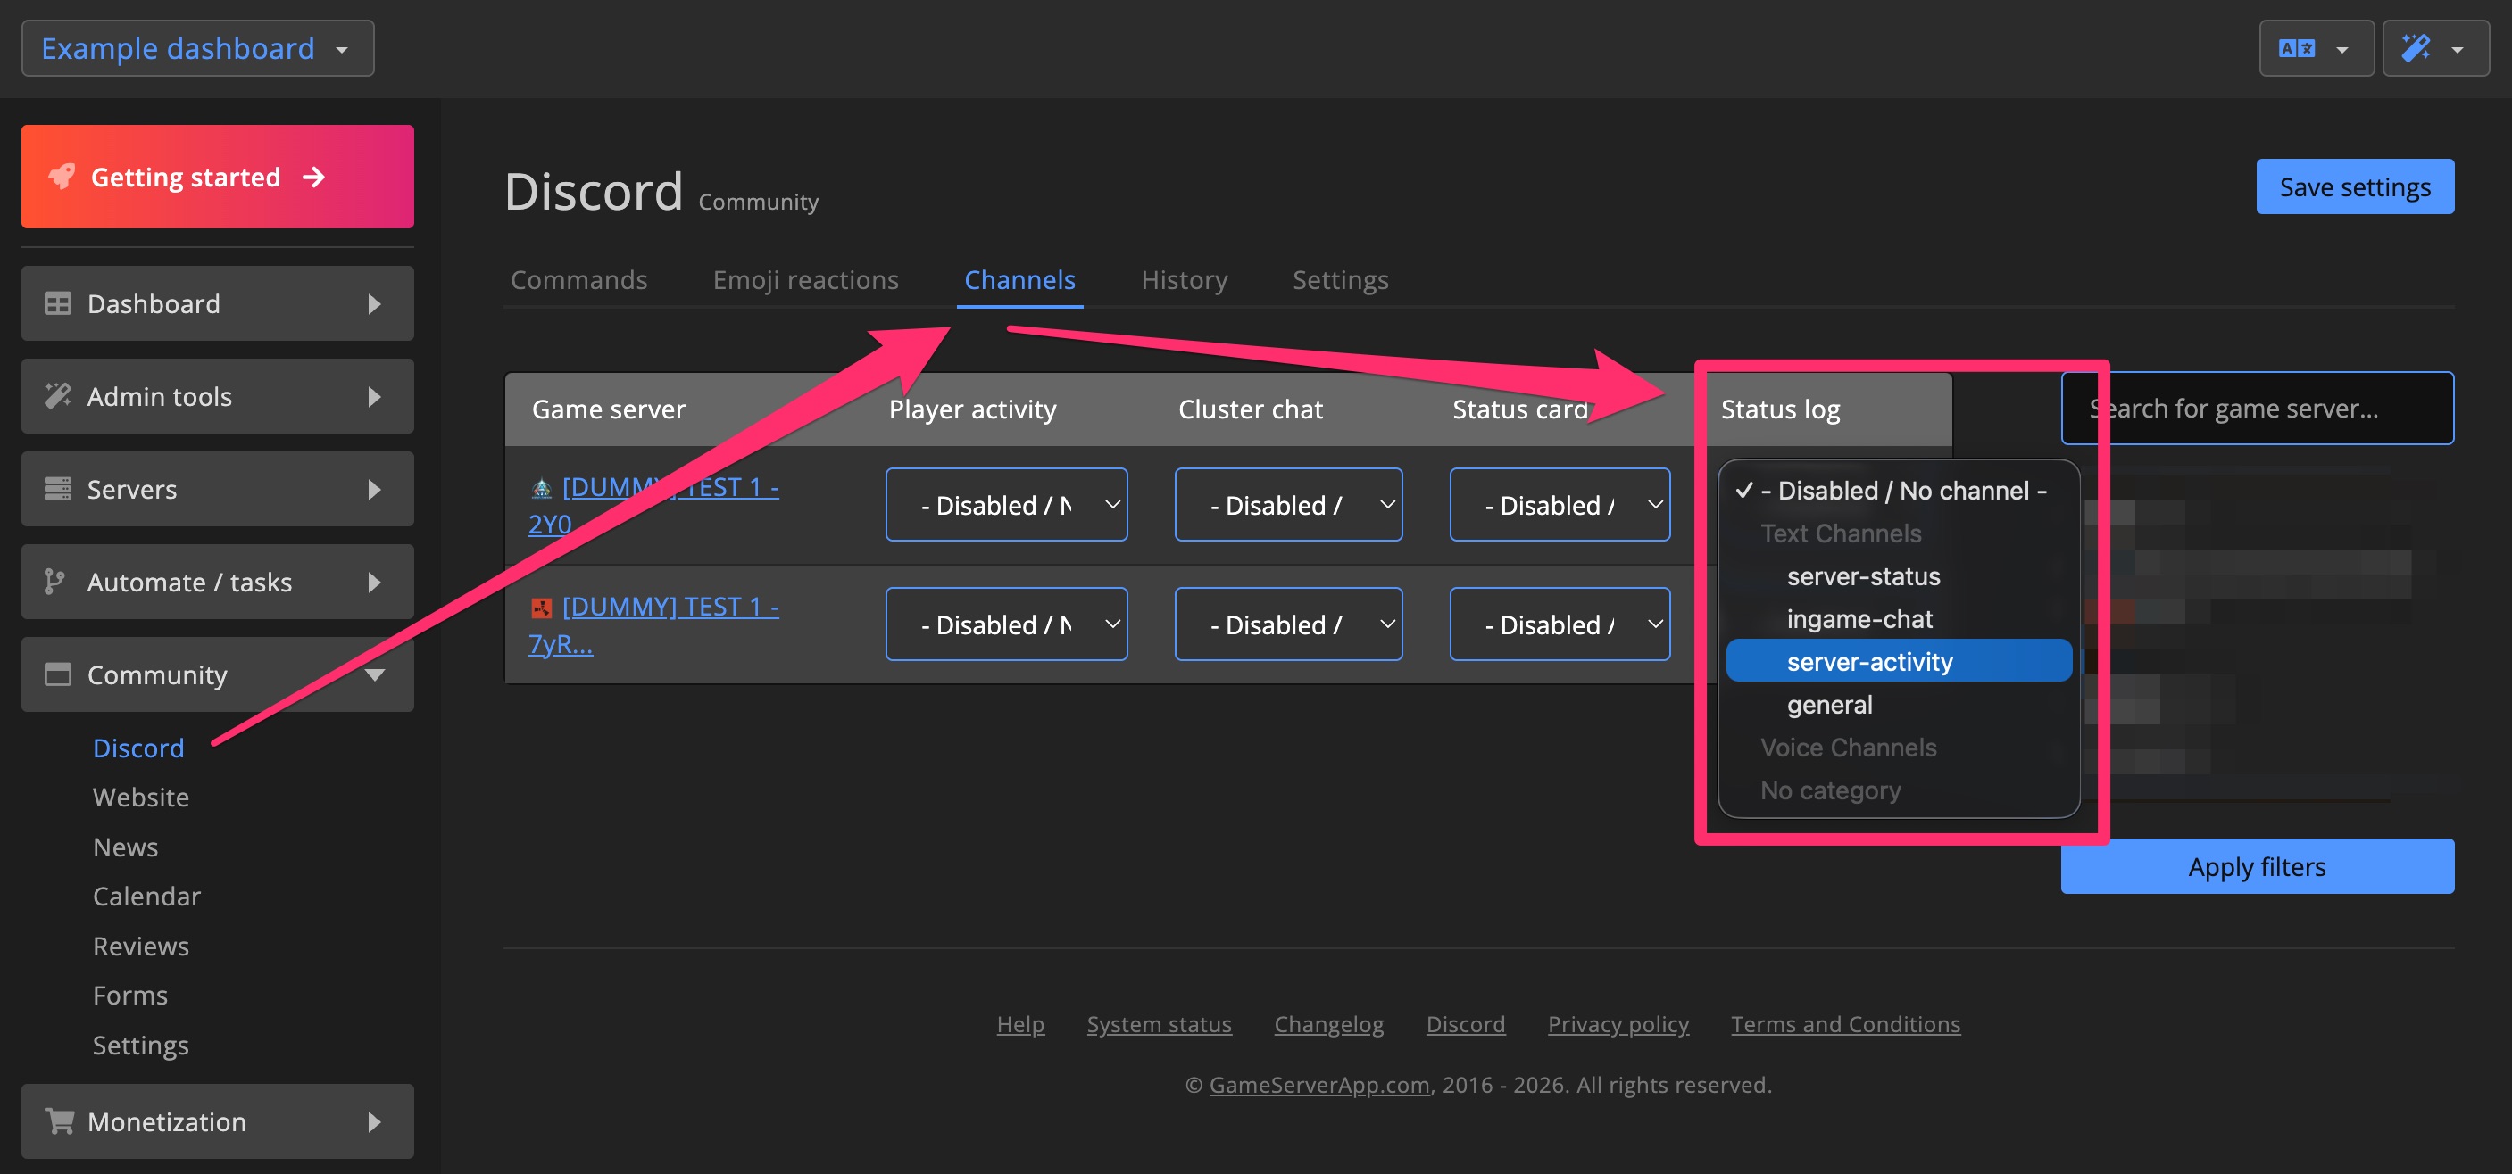Open the Changelog footer link
The image size is (2512, 1174).
point(1328,1024)
